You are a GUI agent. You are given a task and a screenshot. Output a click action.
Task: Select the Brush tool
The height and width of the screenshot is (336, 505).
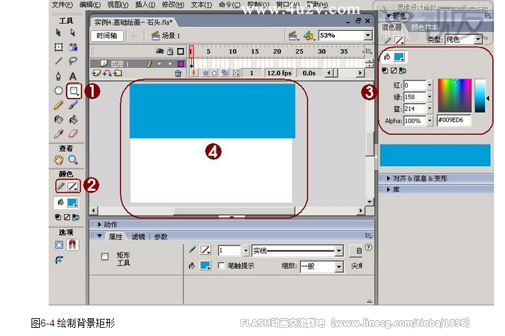[73, 105]
